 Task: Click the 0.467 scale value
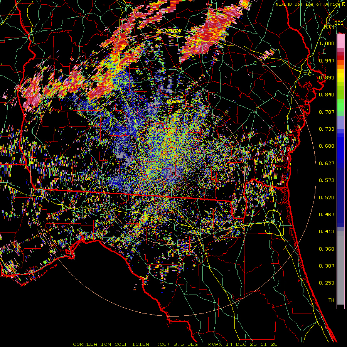click(327, 215)
